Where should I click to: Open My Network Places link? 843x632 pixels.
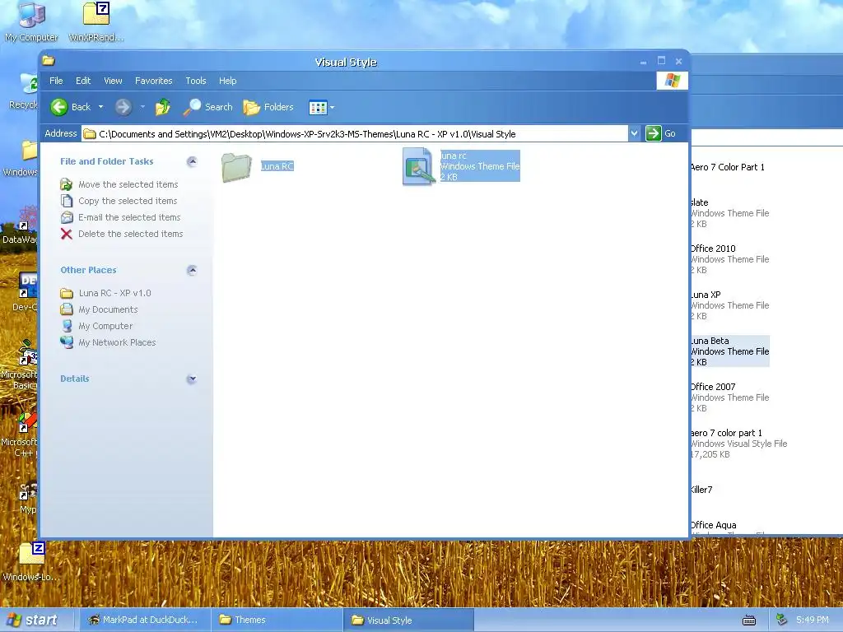[117, 342]
